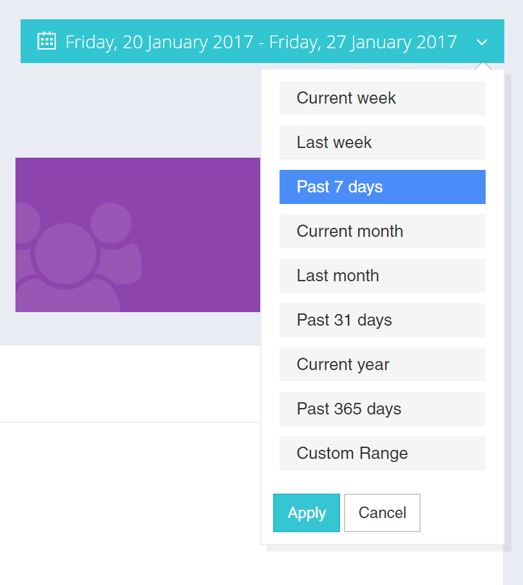Screen dimensions: 523x585
Task: Select the Past 31 days range
Action: 382,320
